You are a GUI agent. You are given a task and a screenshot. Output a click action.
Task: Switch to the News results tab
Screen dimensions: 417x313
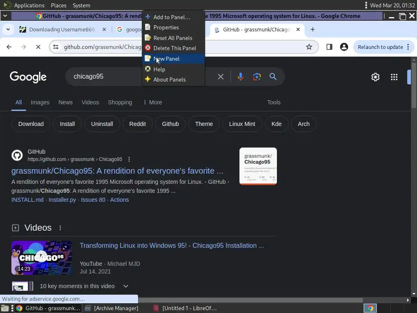pyautogui.click(x=66, y=102)
